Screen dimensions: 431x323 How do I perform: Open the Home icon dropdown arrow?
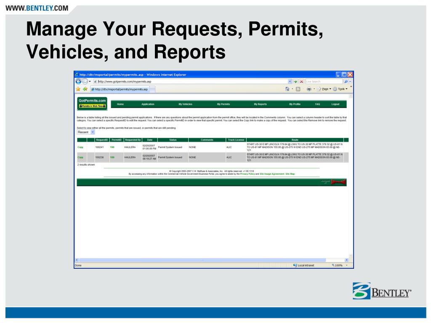292,89
